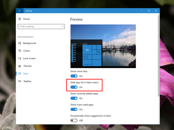Click the vertical scrollbar thumb
The height and width of the screenshot is (130, 174).
(159, 55)
